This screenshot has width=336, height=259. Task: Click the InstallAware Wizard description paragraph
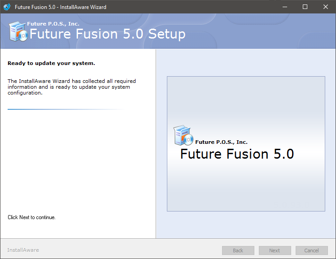(72, 87)
